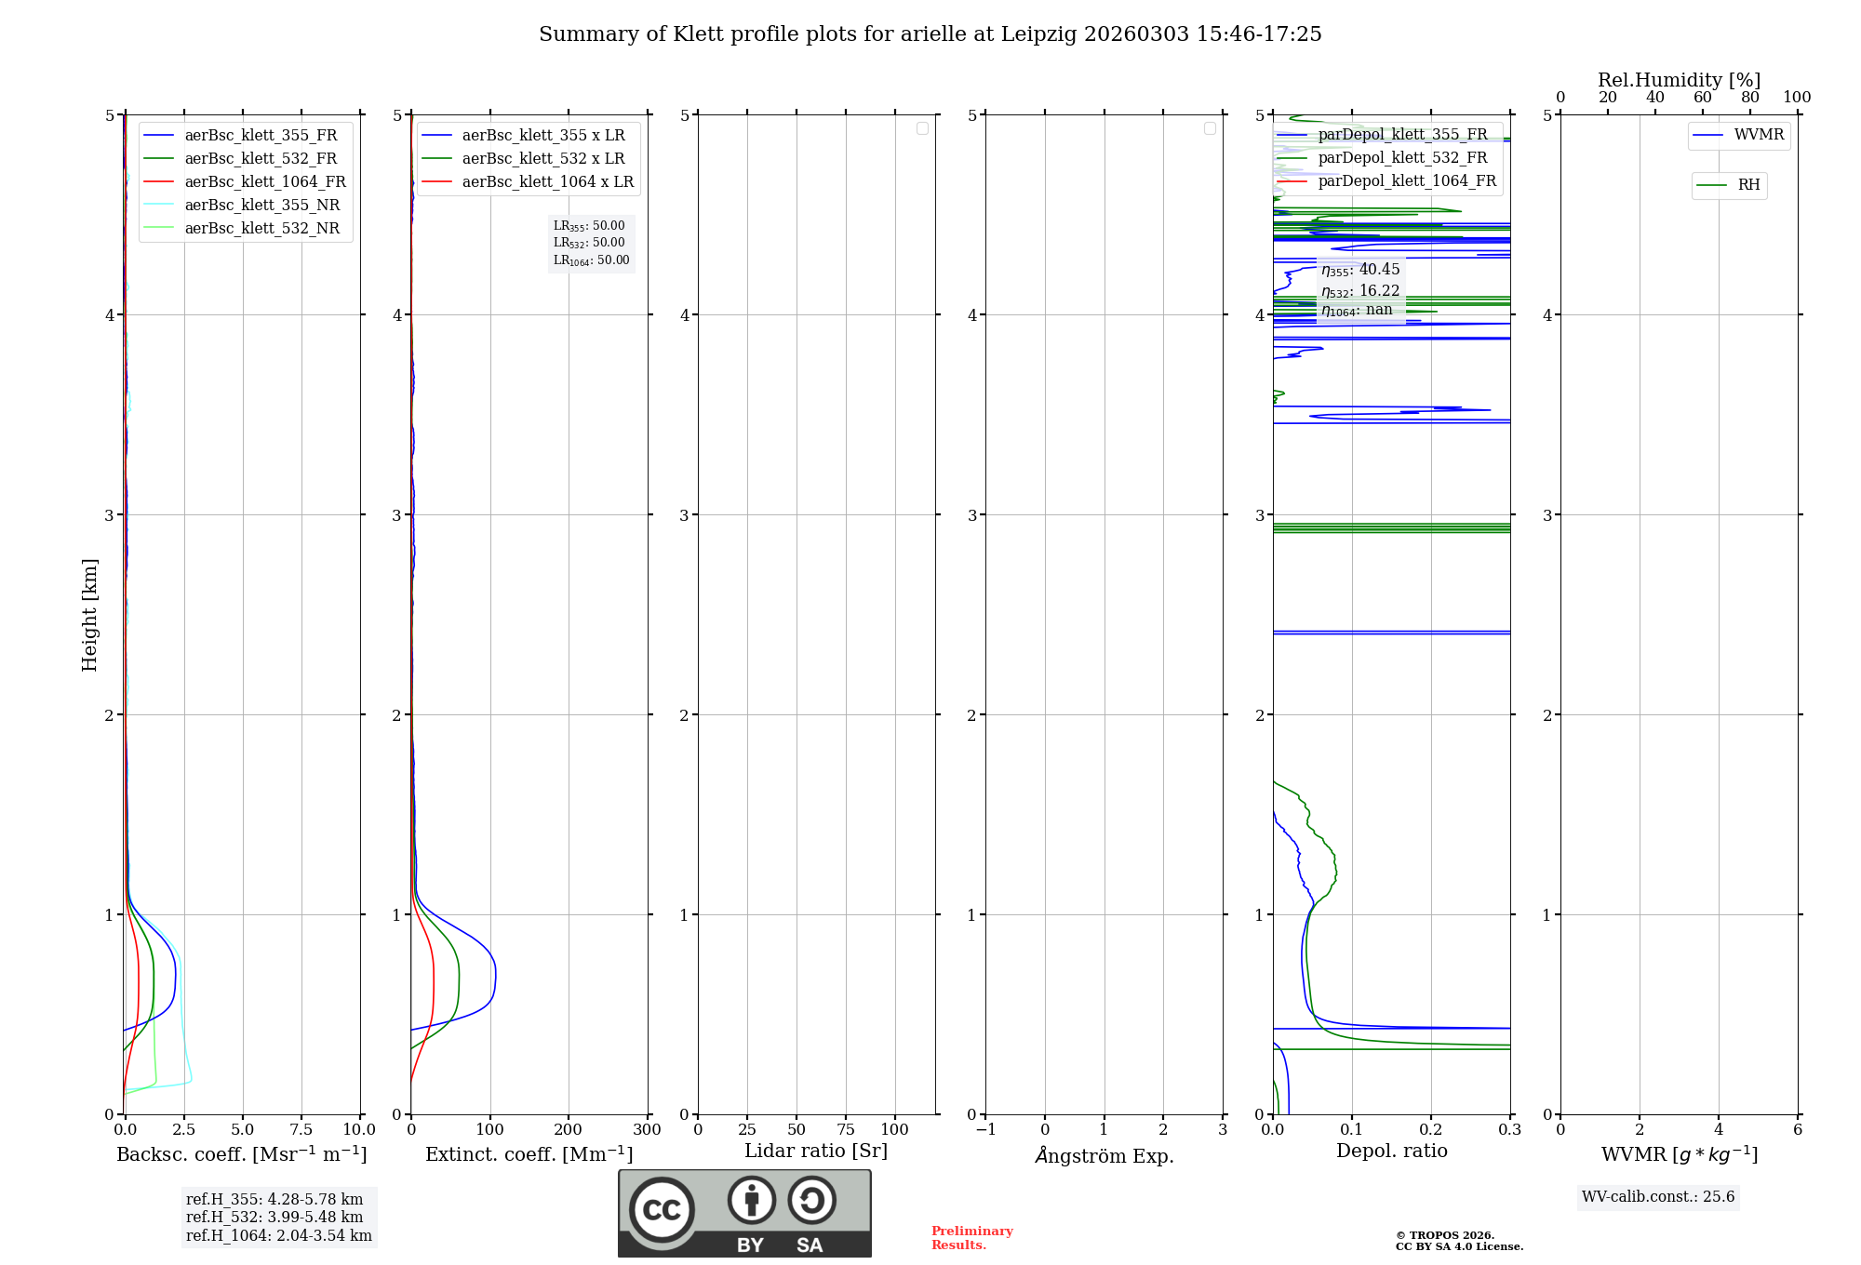This screenshot has height=1265, width=1861.
Task: Click the blue aerBsc_klett_355_FR legend line
Action: (x=159, y=136)
